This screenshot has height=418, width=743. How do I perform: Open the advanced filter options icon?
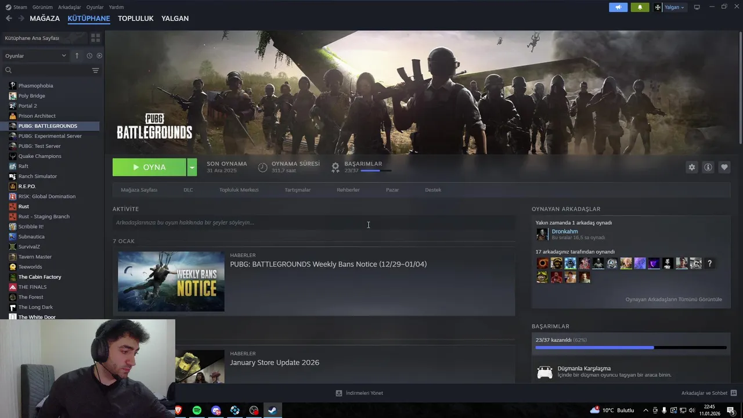(x=96, y=70)
